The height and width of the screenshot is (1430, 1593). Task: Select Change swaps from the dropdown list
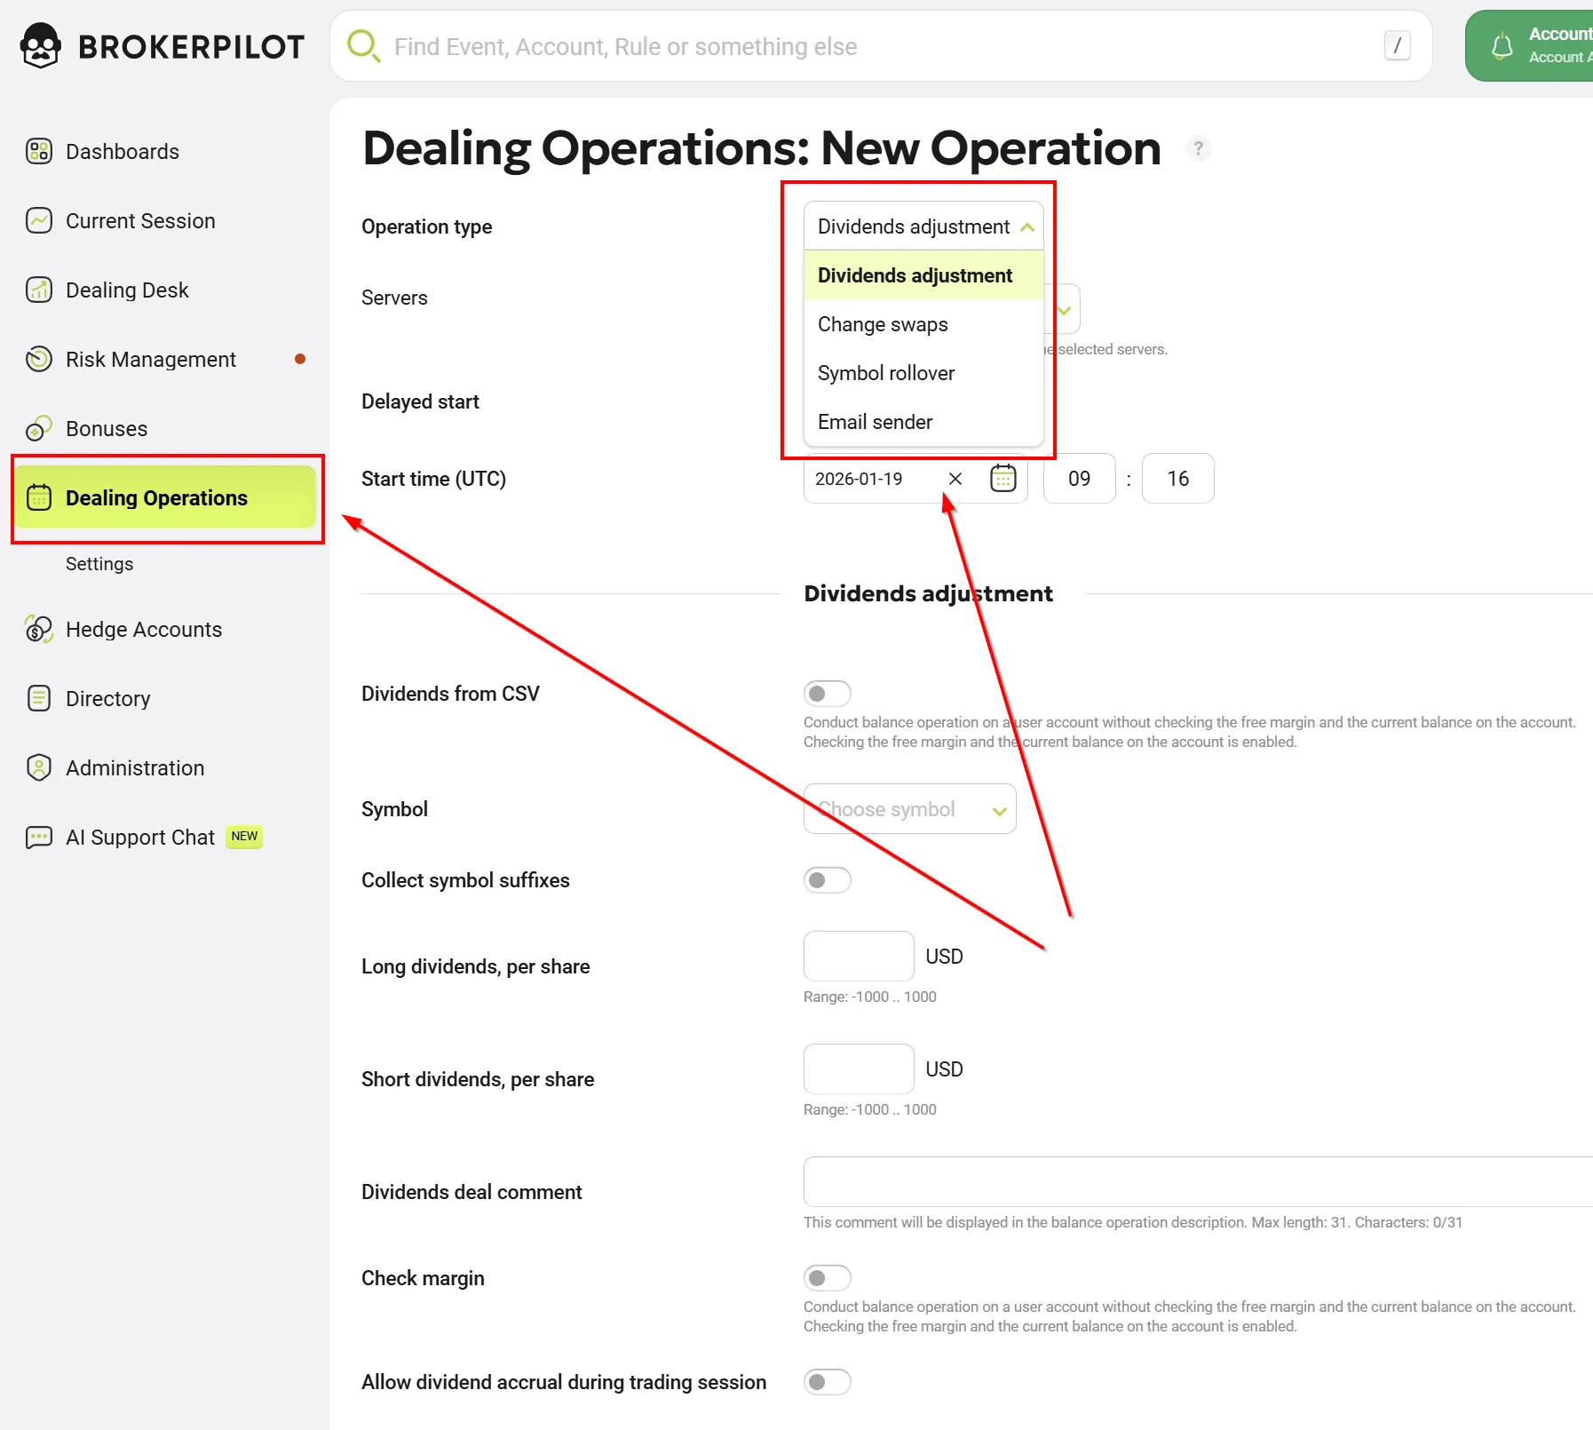coord(883,325)
